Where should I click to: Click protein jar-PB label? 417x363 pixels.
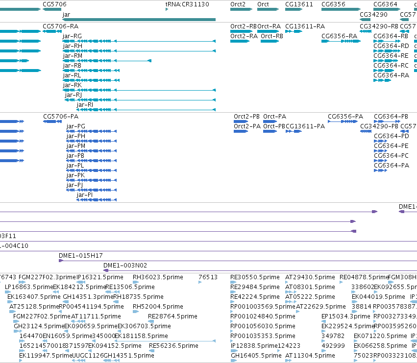[75, 156]
